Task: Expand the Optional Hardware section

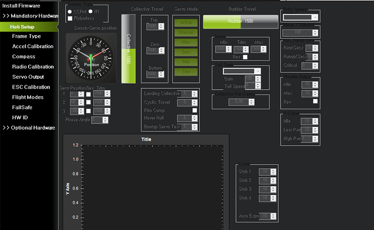Action: pos(29,127)
